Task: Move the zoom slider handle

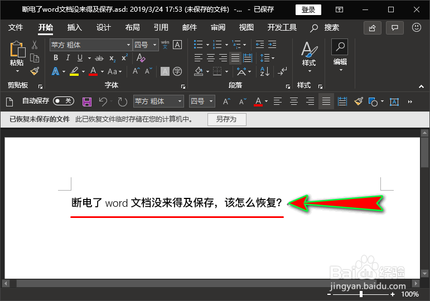Action: [361, 294]
